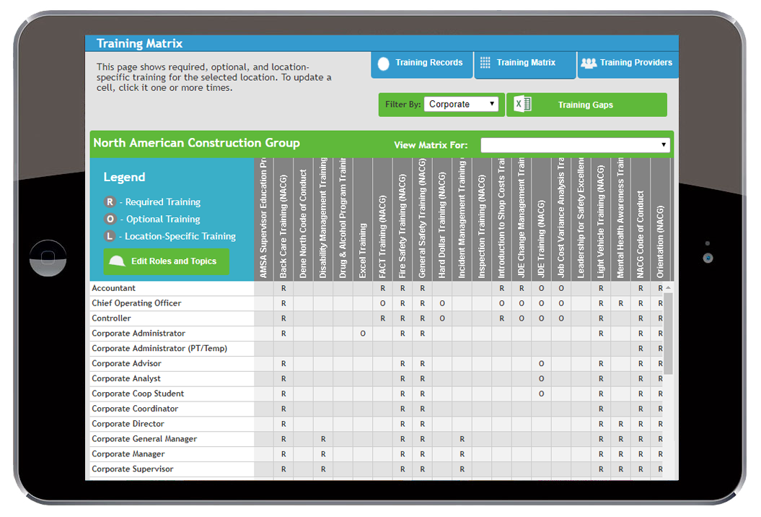This screenshot has height=517, width=761.
Task: Select the Corporate General Manager role
Action: (x=172, y=439)
